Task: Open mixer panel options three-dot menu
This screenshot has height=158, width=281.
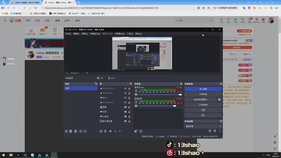Action: [x=141, y=131]
